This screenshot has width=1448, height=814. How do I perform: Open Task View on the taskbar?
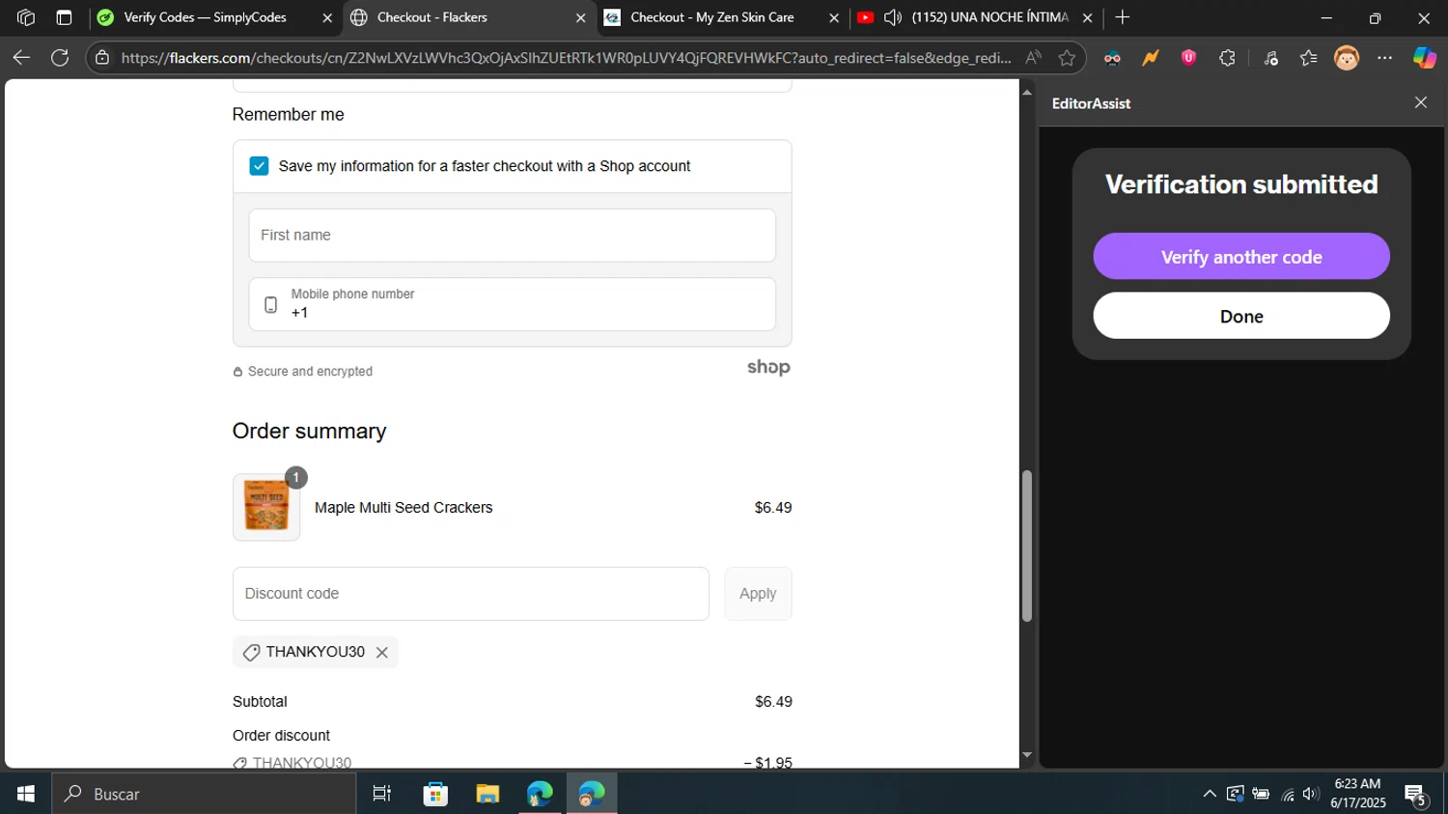(382, 794)
